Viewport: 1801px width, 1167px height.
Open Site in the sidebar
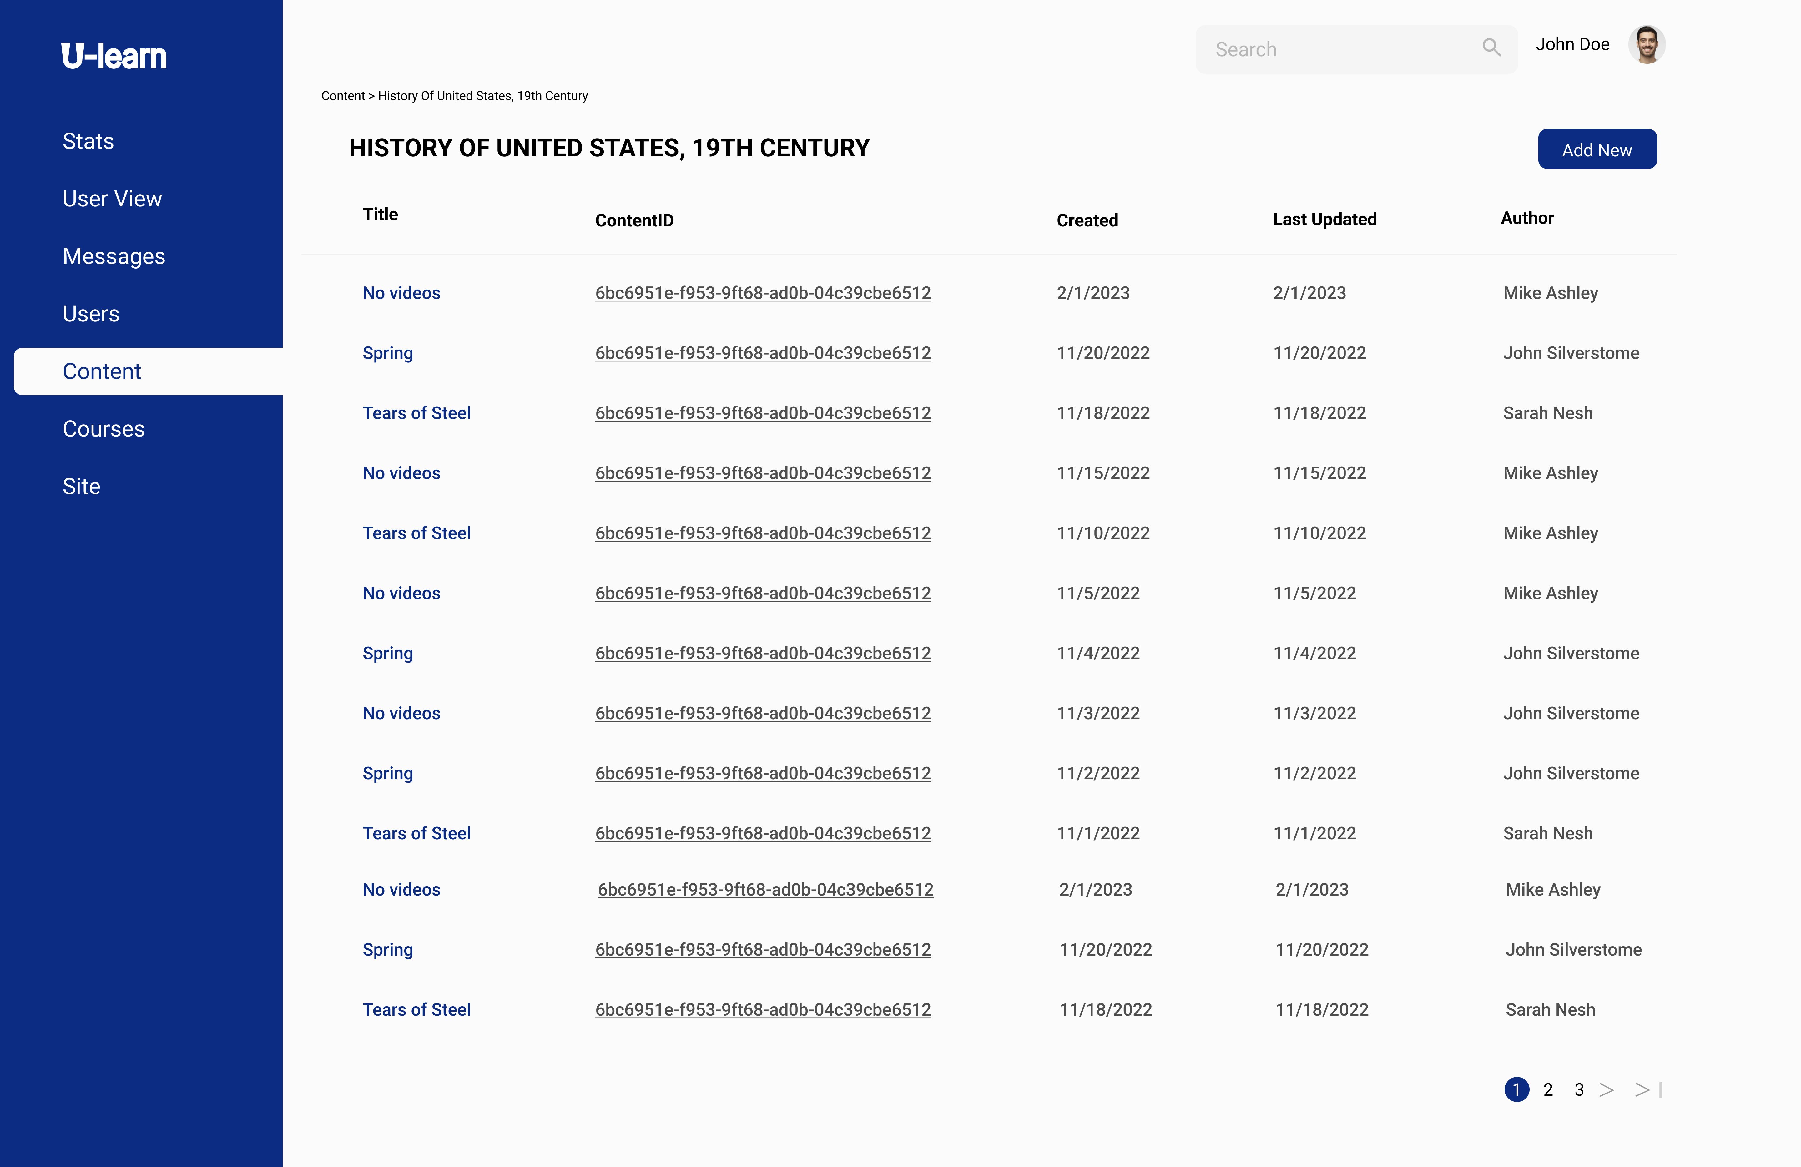[x=81, y=487]
